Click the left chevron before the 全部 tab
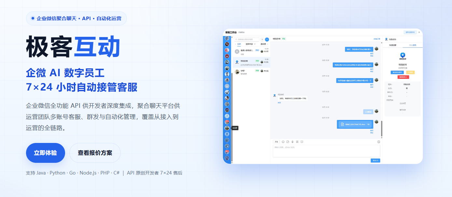The image size is (452, 197). click(x=235, y=44)
